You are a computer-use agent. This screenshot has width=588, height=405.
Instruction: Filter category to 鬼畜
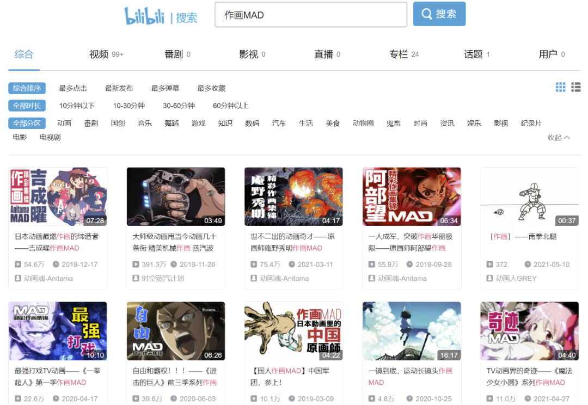click(394, 124)
